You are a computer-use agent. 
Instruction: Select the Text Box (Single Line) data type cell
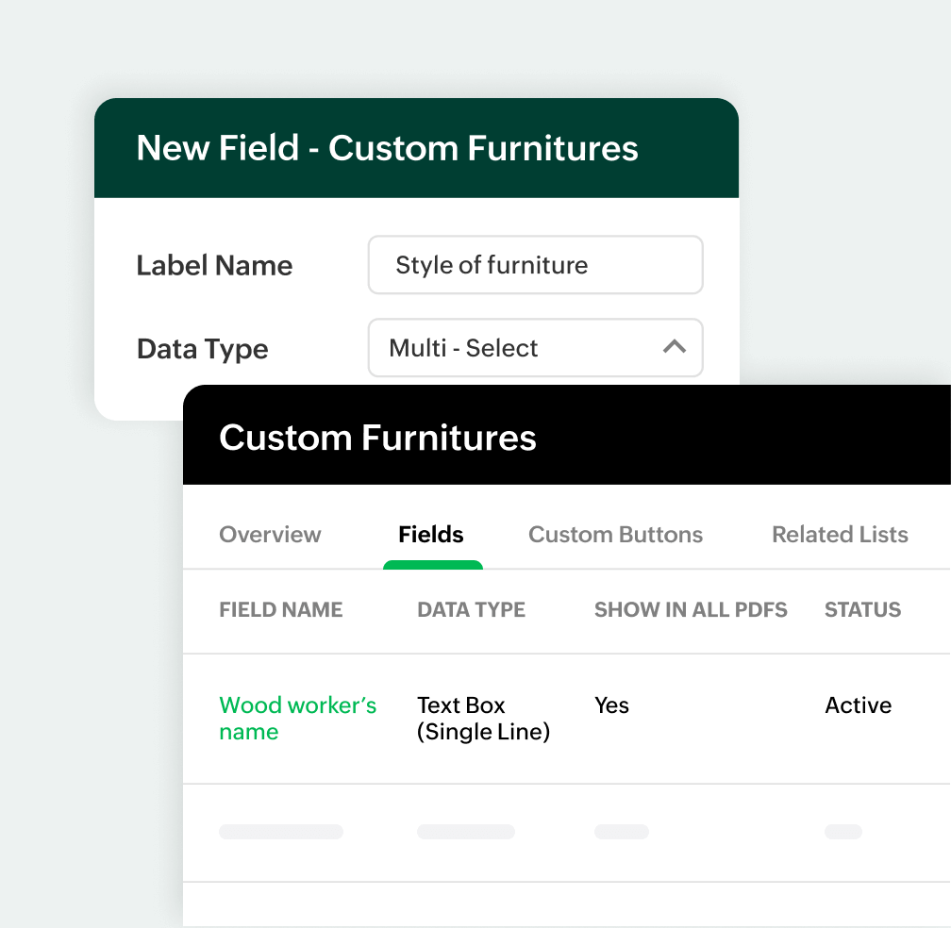484,718
